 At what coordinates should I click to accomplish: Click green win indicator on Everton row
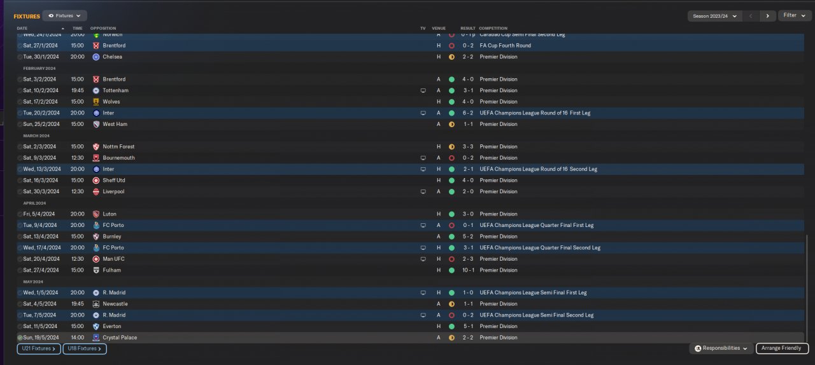[451, 326]
